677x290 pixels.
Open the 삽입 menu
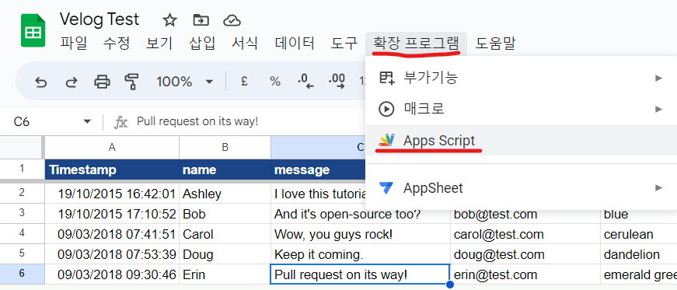[202, 44]
